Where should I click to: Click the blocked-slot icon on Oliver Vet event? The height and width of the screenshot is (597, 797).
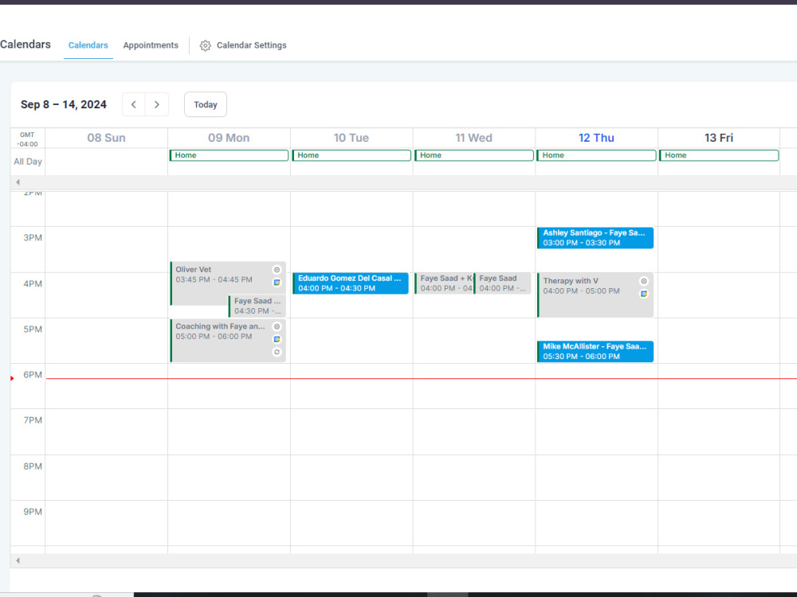coord(277,270)
